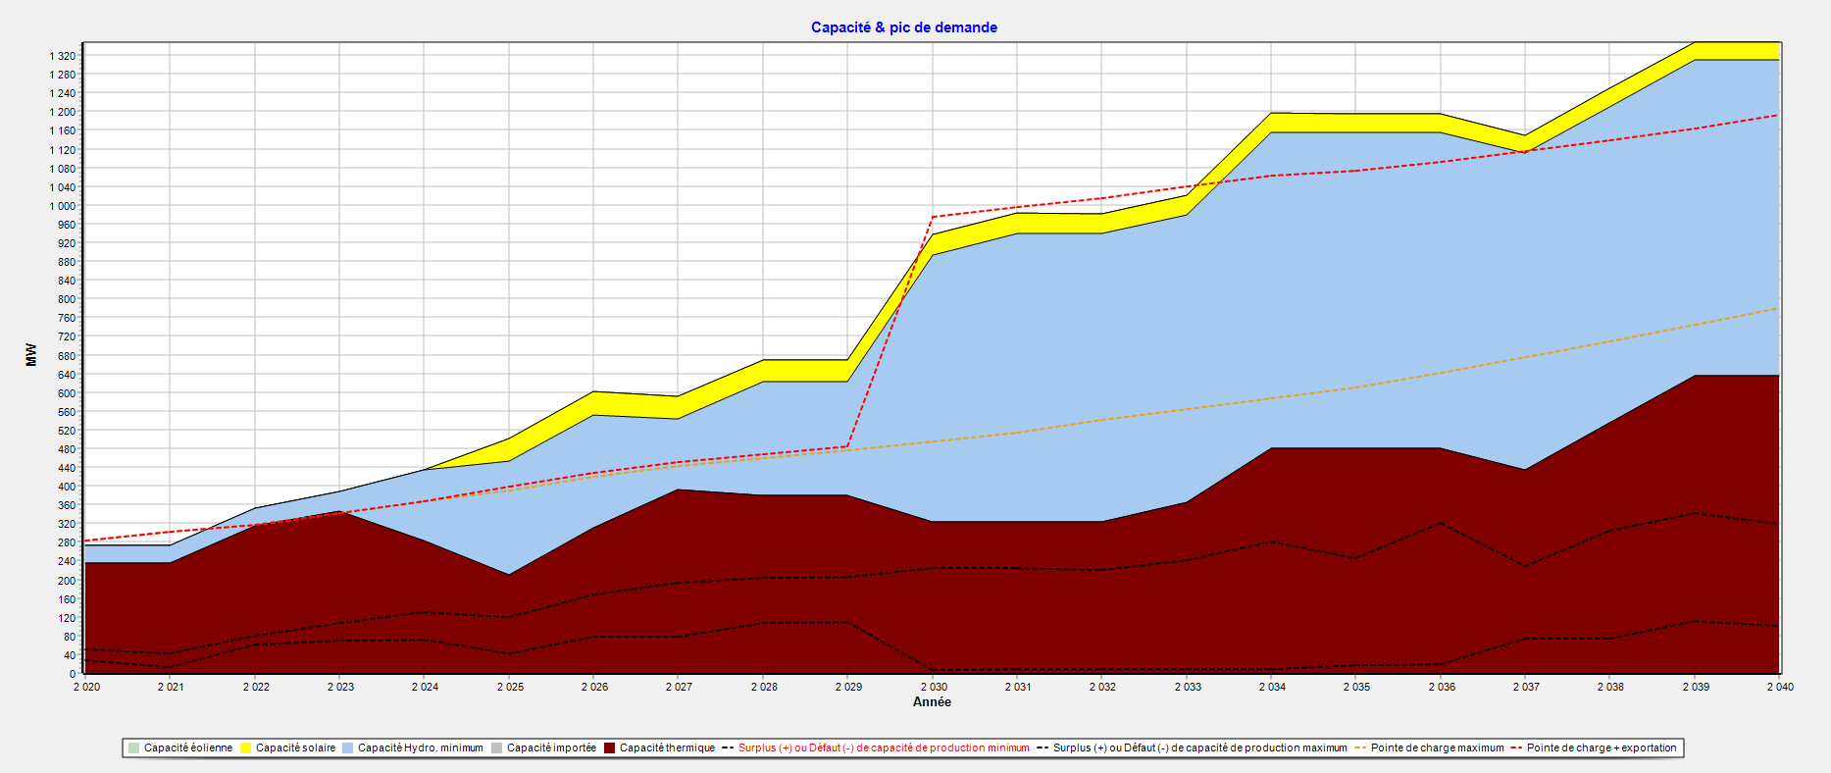
Task: Click the '2 026' x-axis label
Action: (x=594, y=687)
